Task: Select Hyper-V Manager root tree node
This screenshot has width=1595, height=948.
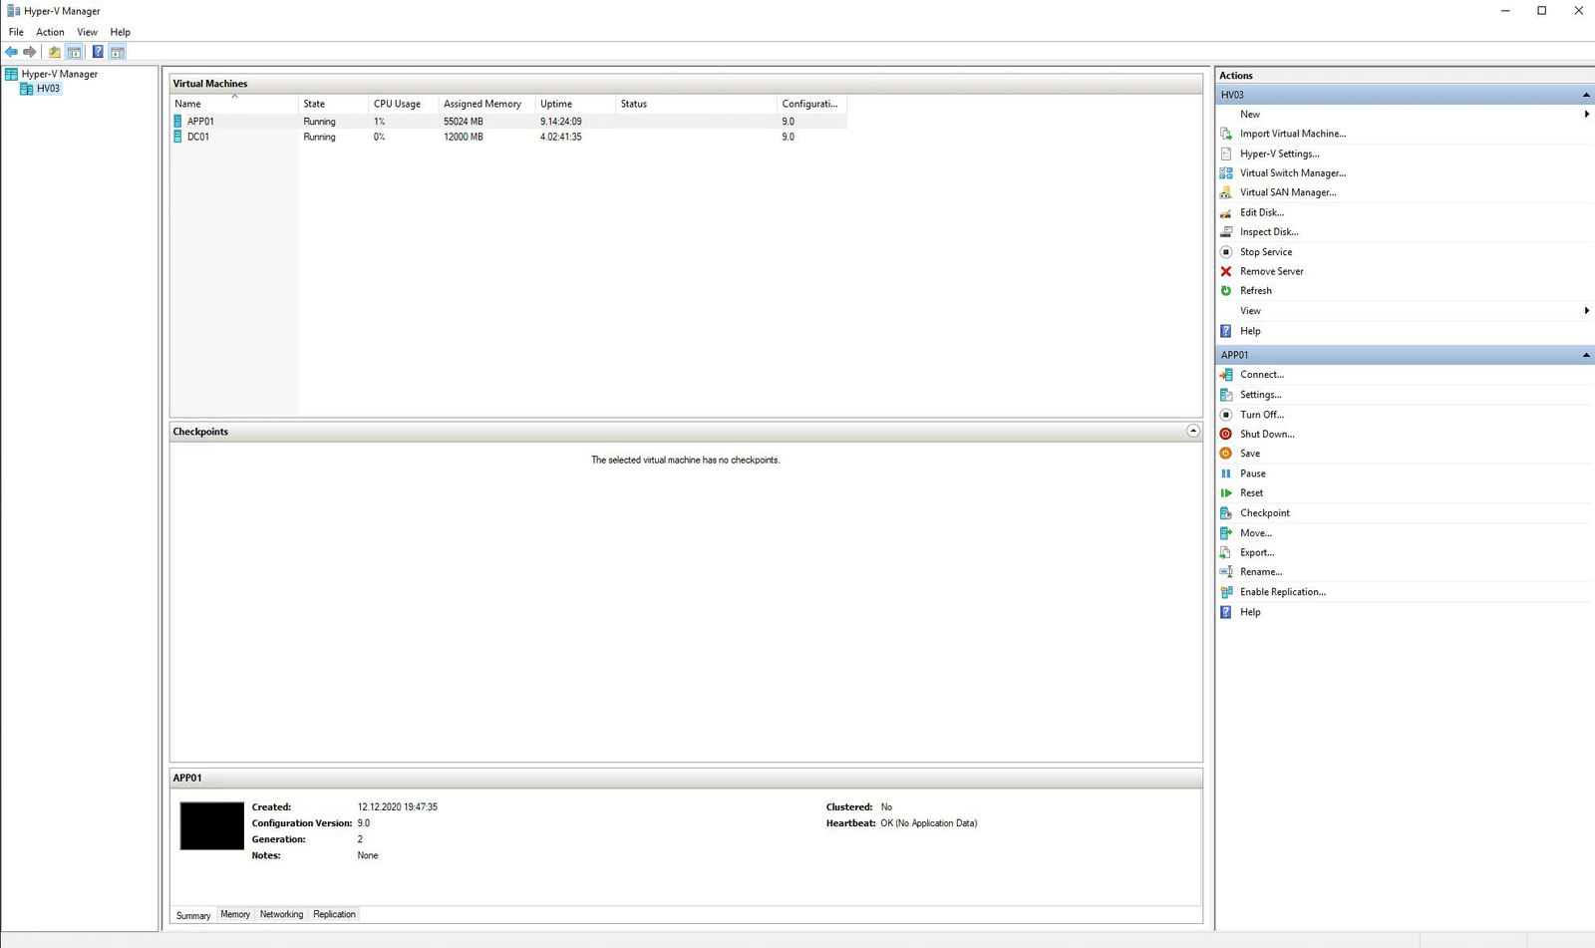Action: click(59, 74)
